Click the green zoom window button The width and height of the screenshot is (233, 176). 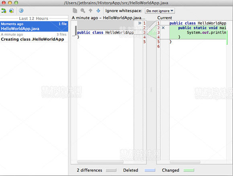[x=16, y=3]
